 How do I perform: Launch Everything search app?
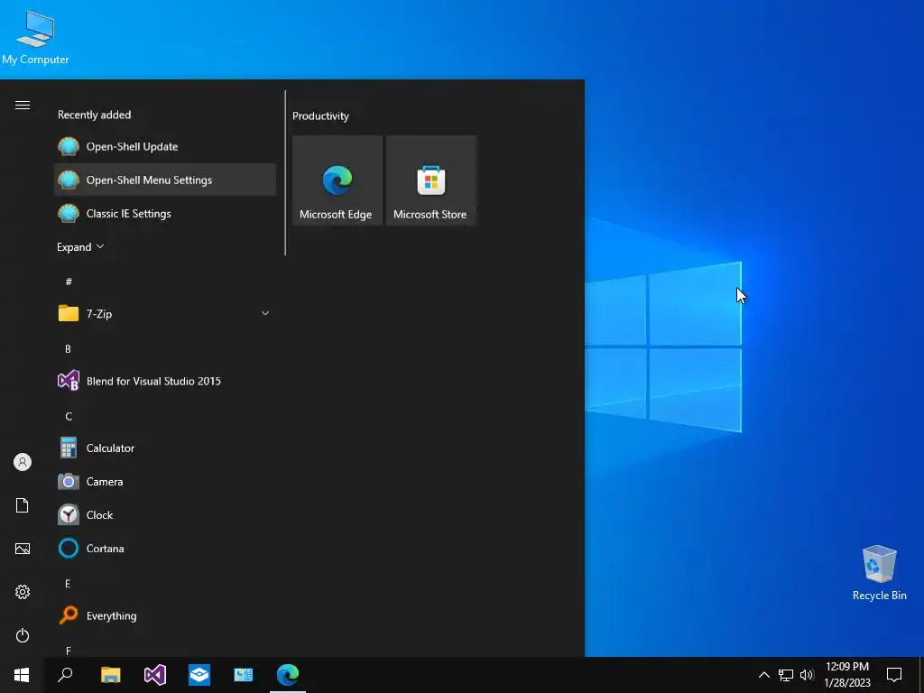[165, 615]
